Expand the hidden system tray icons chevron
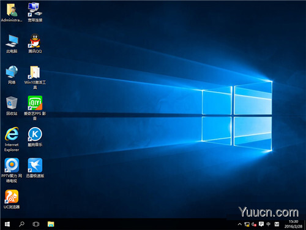The height and width of the screenshot is (230, 306). pyautogui.click(x=240, y=224)
